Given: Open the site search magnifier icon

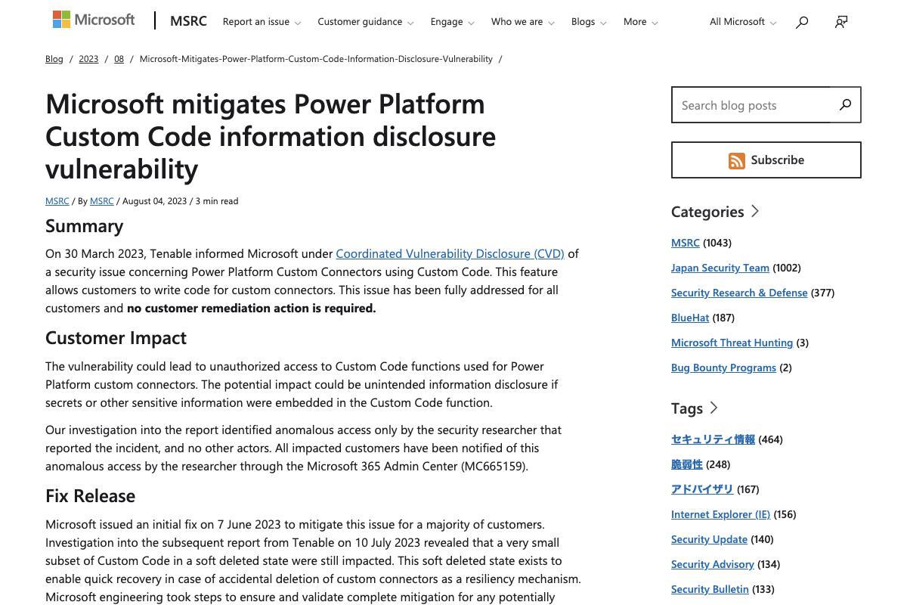Looking at the screenshot, I should [802, 22].
